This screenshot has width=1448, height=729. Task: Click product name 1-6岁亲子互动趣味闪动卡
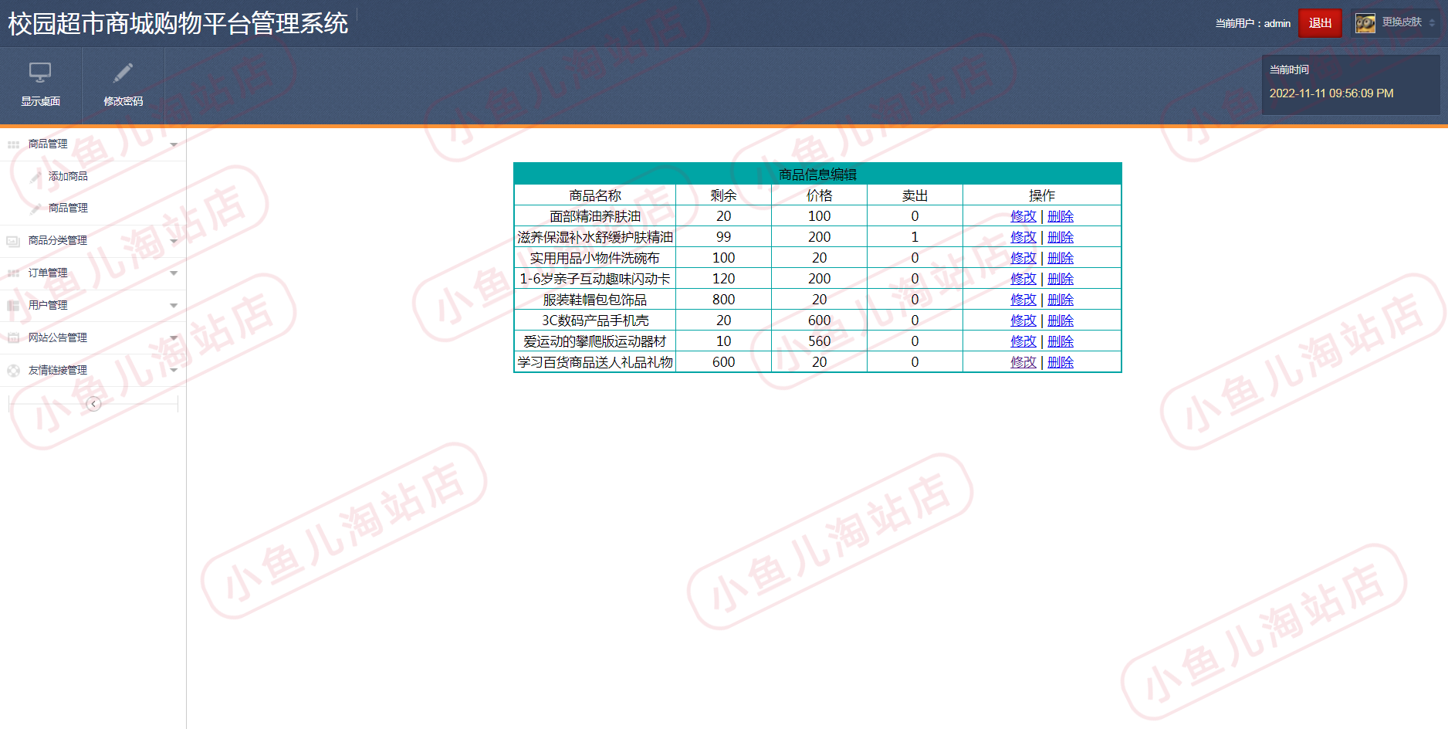595,279
